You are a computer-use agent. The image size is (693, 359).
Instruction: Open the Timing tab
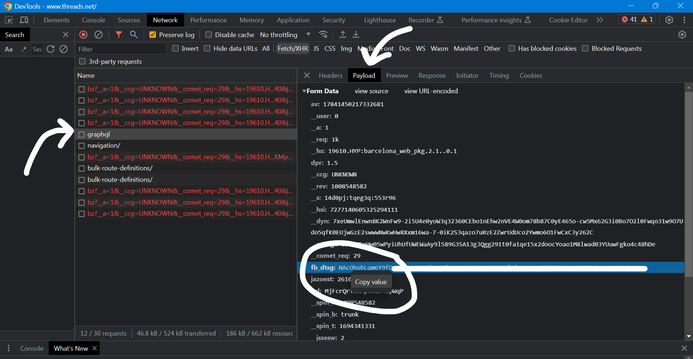coord(499,75)
